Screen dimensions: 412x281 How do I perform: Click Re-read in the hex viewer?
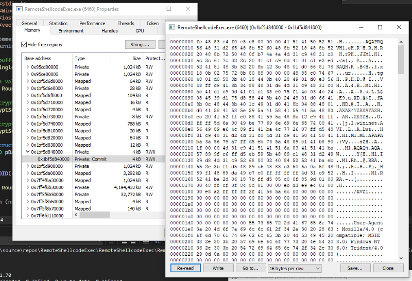[x=185, y=268]
